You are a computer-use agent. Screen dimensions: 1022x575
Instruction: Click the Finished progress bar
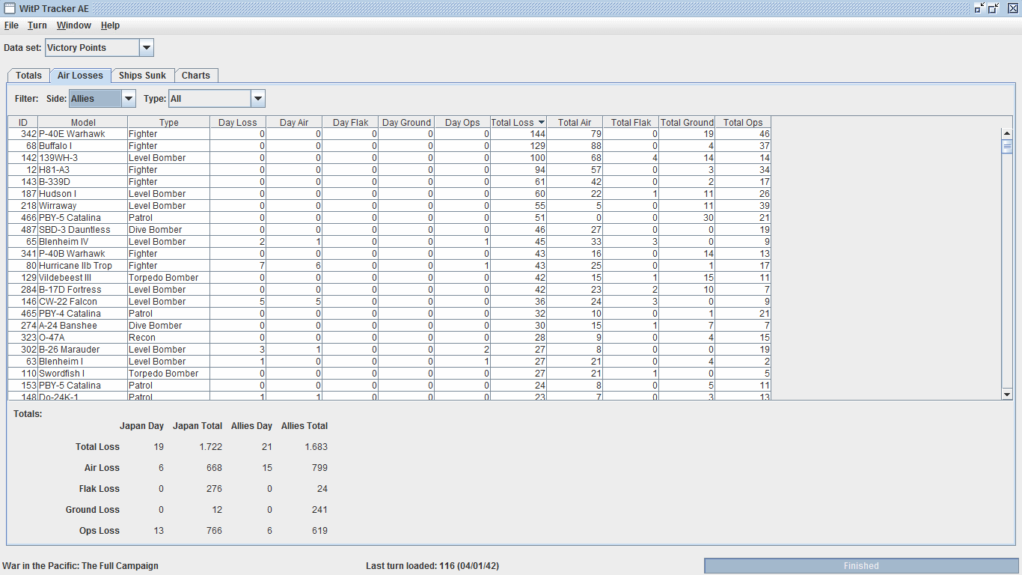point(861,566)
